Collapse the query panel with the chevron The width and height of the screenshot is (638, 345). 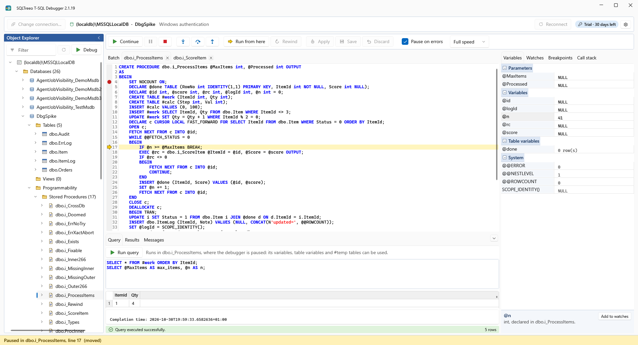(x=494, y=239)
